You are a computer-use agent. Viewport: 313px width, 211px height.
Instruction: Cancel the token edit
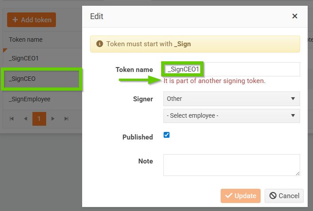(284, 195)
